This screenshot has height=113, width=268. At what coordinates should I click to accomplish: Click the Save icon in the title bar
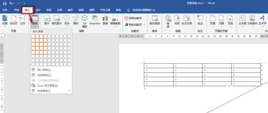(x=5, y=3)
